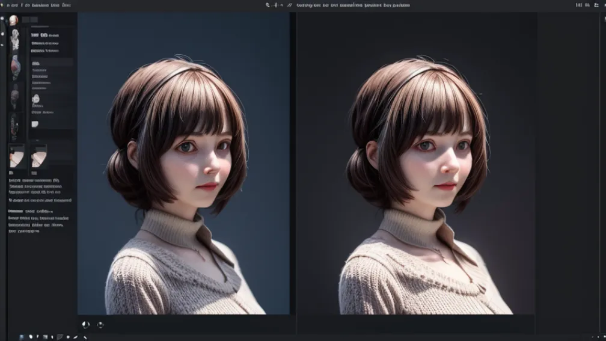This screenshot has height=341, width=606.
Task: Click the circular rotate icon below left preview
Action: point(100,325)
